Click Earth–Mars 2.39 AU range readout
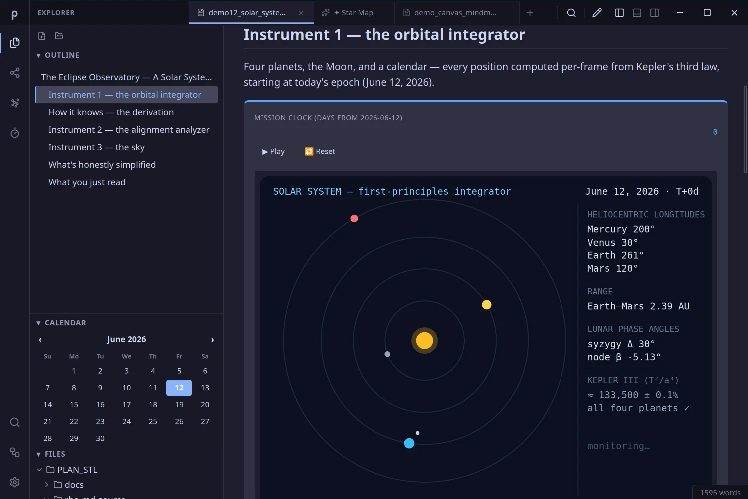748x499 pixels. point(638,306)
